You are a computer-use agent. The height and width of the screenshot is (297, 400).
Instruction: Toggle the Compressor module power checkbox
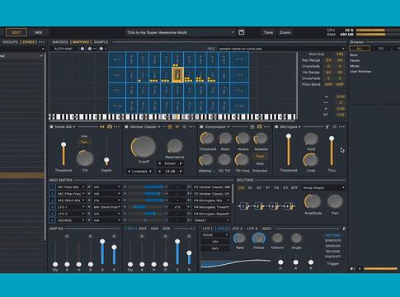(x=201, y=127)
